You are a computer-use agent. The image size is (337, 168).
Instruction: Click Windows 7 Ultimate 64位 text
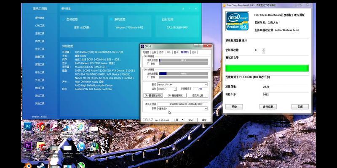pos(129,27)
